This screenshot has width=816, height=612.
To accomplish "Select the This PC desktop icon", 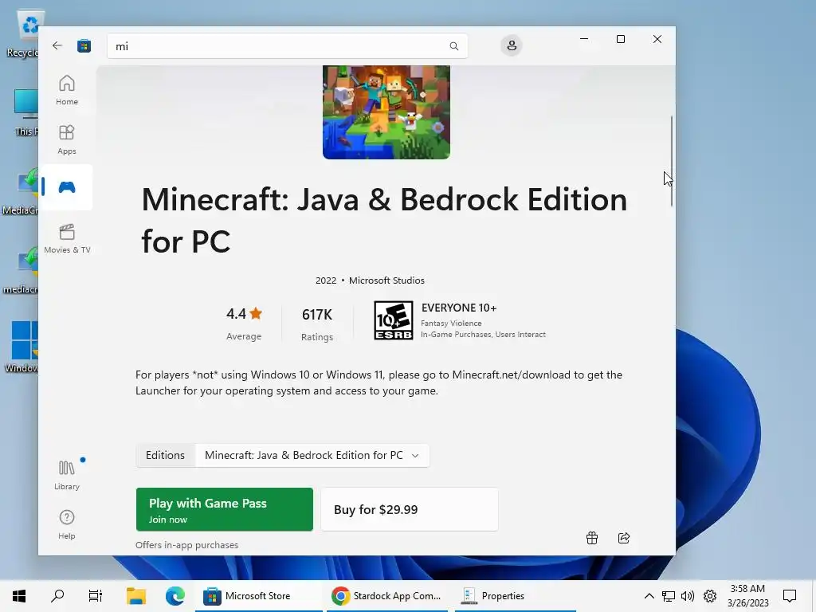I will point(25,113).
